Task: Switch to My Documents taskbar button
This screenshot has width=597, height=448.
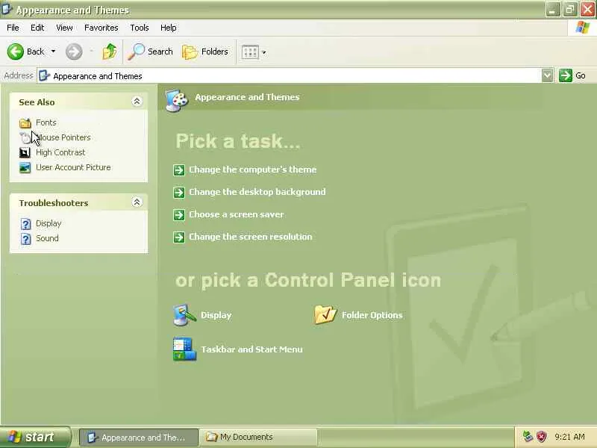Action: 259,437
